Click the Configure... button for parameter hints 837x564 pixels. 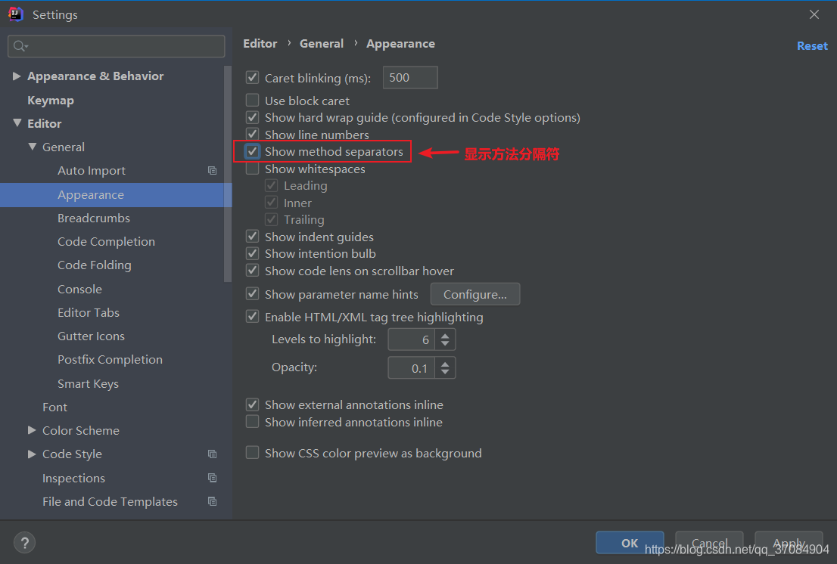475,294
